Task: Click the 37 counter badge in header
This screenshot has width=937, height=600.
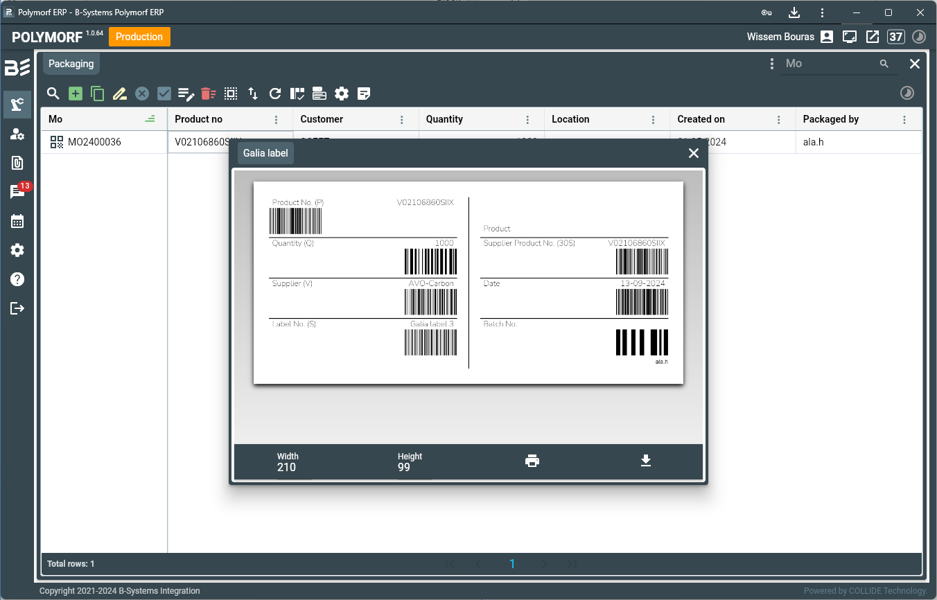Action: click(x=896, y=37)
